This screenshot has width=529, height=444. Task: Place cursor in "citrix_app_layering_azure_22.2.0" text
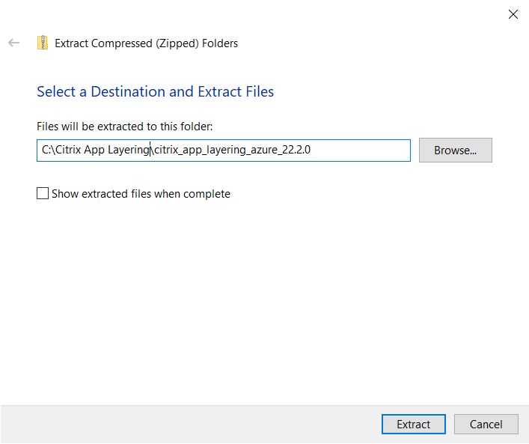tap(232, 150)
